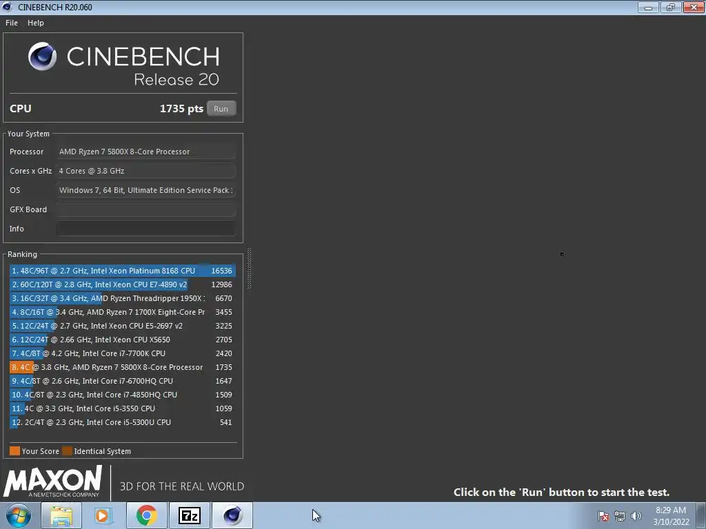Click the volume speaker tray icon
The width and height of the screenshot is (706, 529).
636,516
